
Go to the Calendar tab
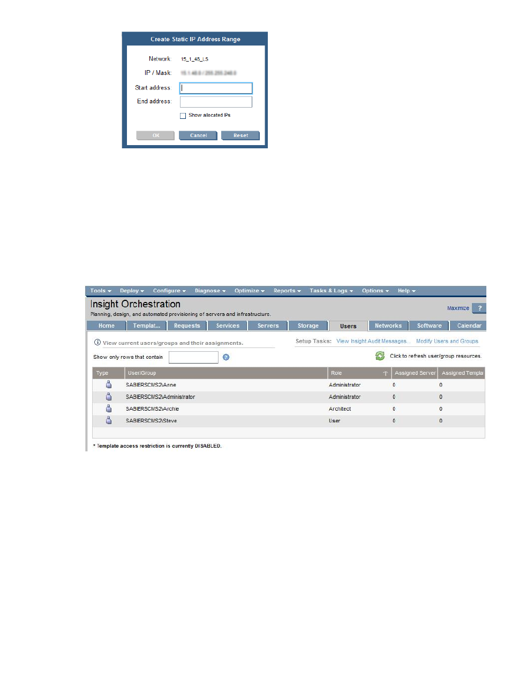pyautogui.click(x=469, y=326)
